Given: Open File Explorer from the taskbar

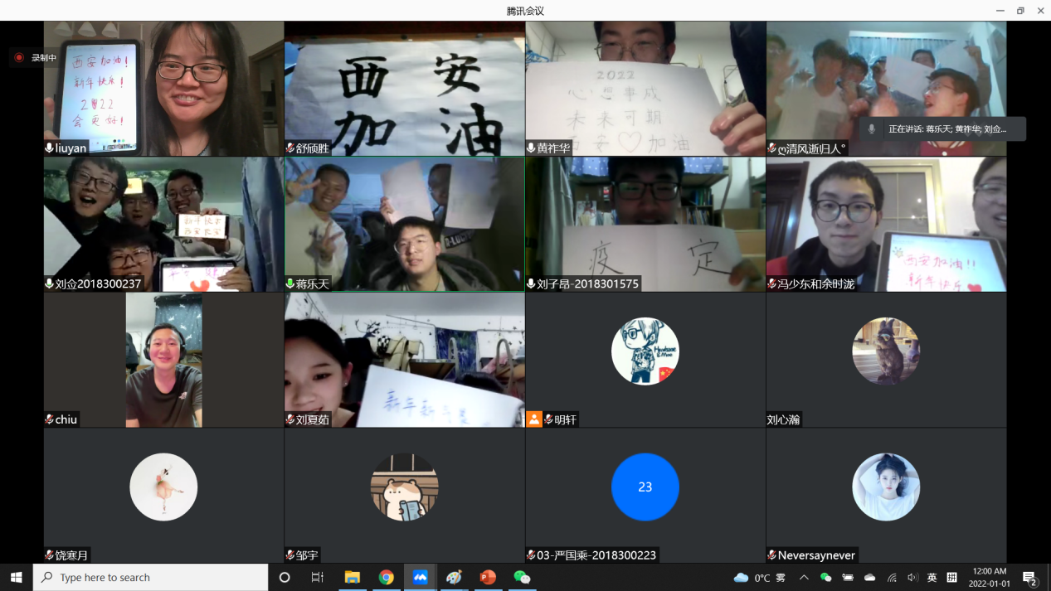Looking at the screenshot, I should (353, 577).
